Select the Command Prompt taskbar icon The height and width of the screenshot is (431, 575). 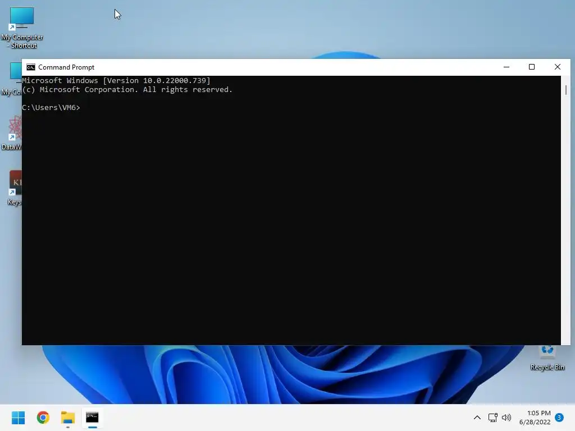coord(93,418)
